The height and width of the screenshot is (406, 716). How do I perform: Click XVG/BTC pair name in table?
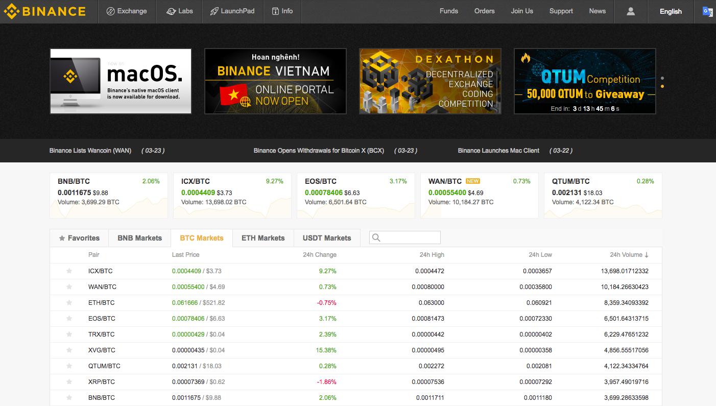coord(102,350)
